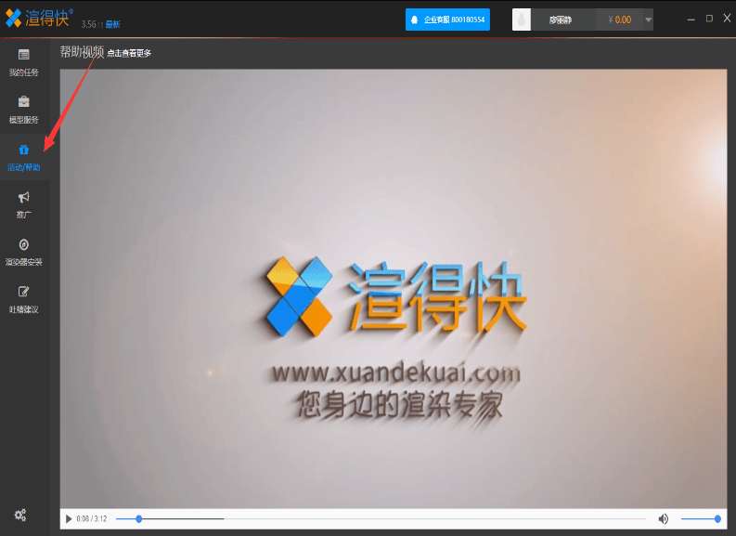This screenshot has width=736, height=536.
Task: Click 点击查看更多 link beside 帮助视频
Action: 129,53
